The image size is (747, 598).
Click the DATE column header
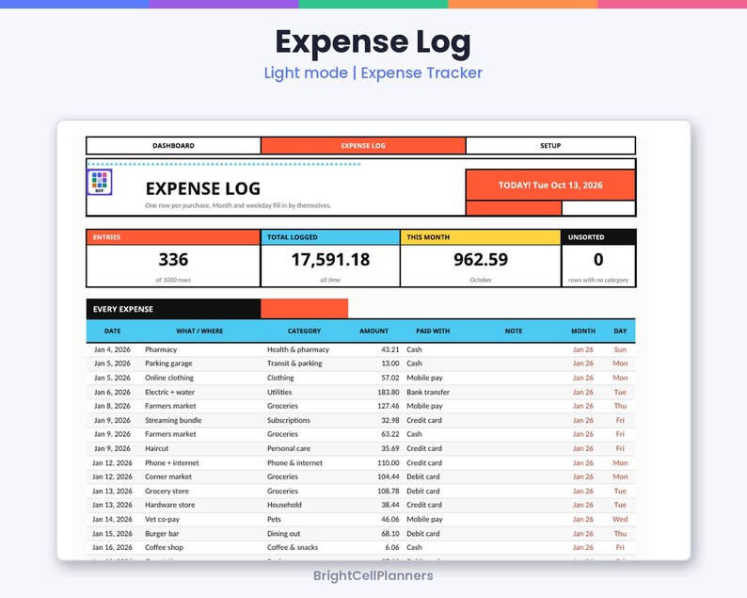tap(113, 331)
